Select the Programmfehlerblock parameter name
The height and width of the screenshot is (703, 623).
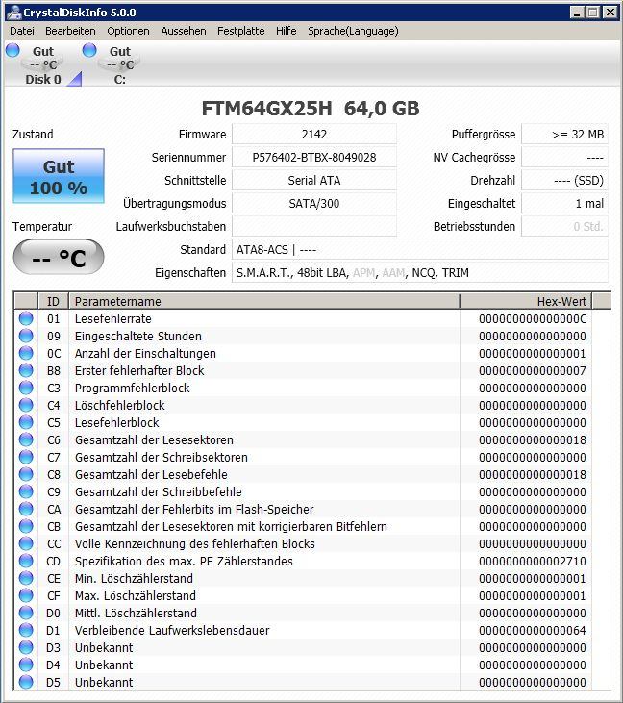[x=133, y=389]
